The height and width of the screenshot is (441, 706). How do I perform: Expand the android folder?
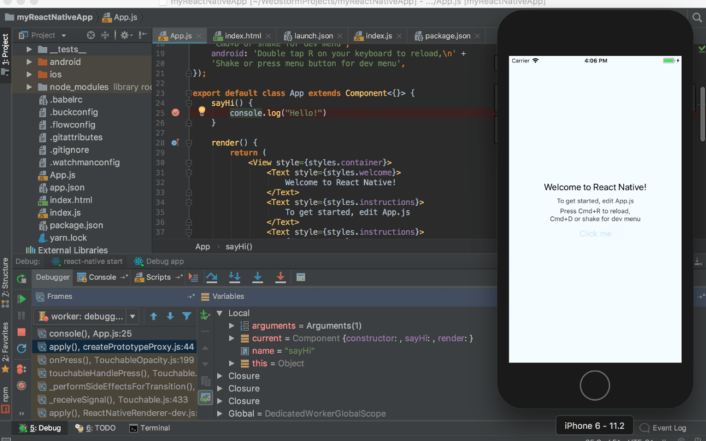(28, 61)
